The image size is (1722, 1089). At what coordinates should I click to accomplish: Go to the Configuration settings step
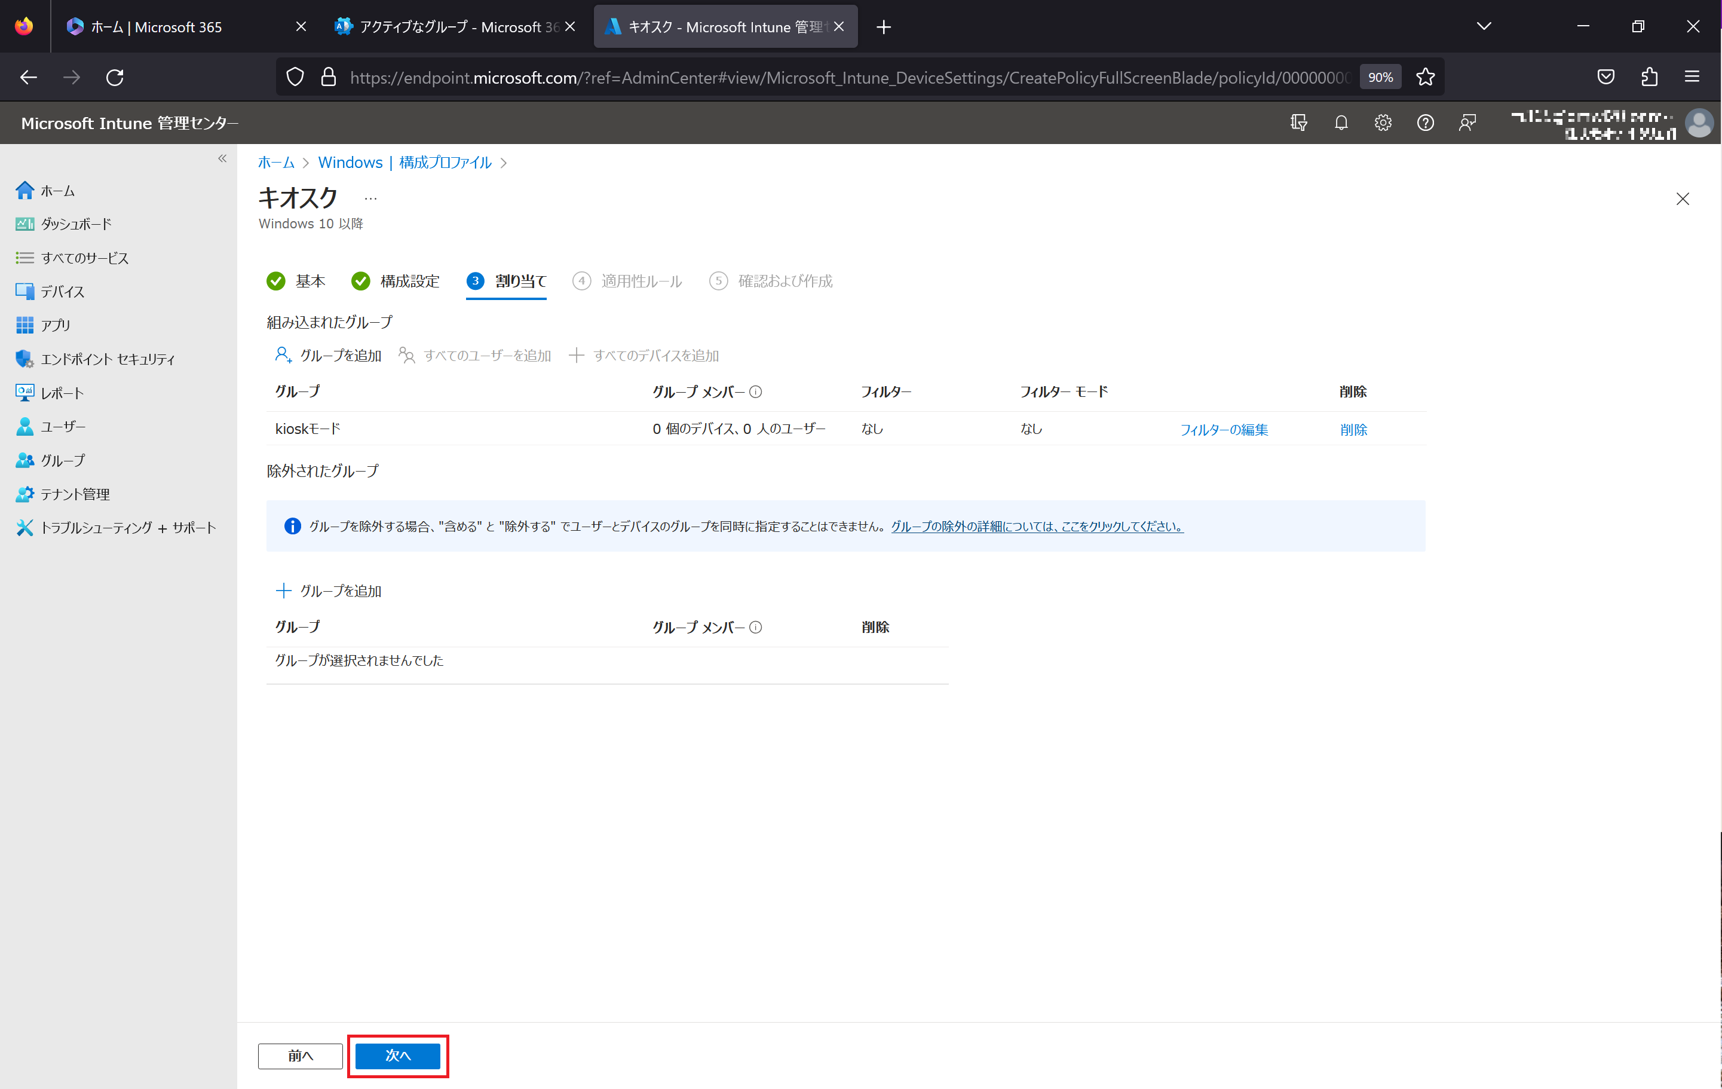coord(396,281)
